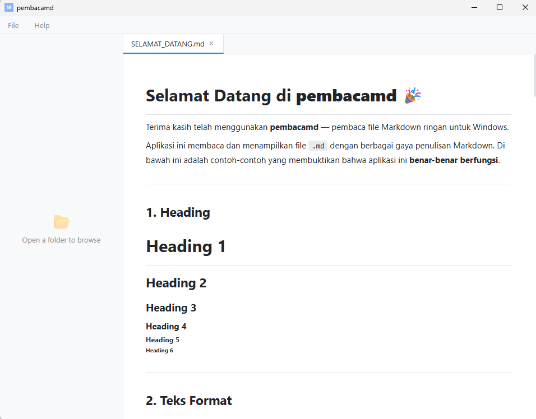Click the 'Heading 3' sample text
536x419 pixels.
pyautogui.click(x=171, y=308)
